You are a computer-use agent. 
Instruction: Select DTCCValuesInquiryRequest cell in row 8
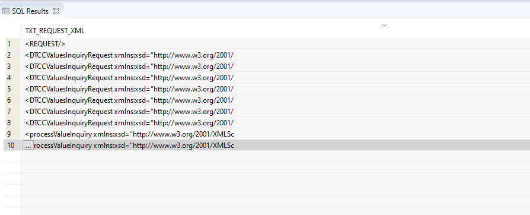[x=276, y=122]
